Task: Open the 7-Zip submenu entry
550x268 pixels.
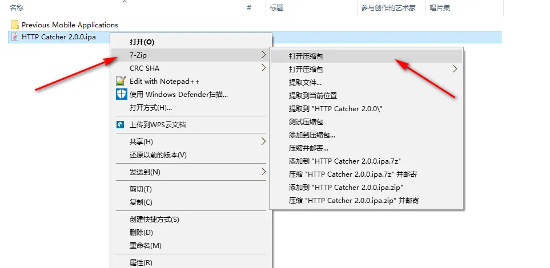Action: 191,55
